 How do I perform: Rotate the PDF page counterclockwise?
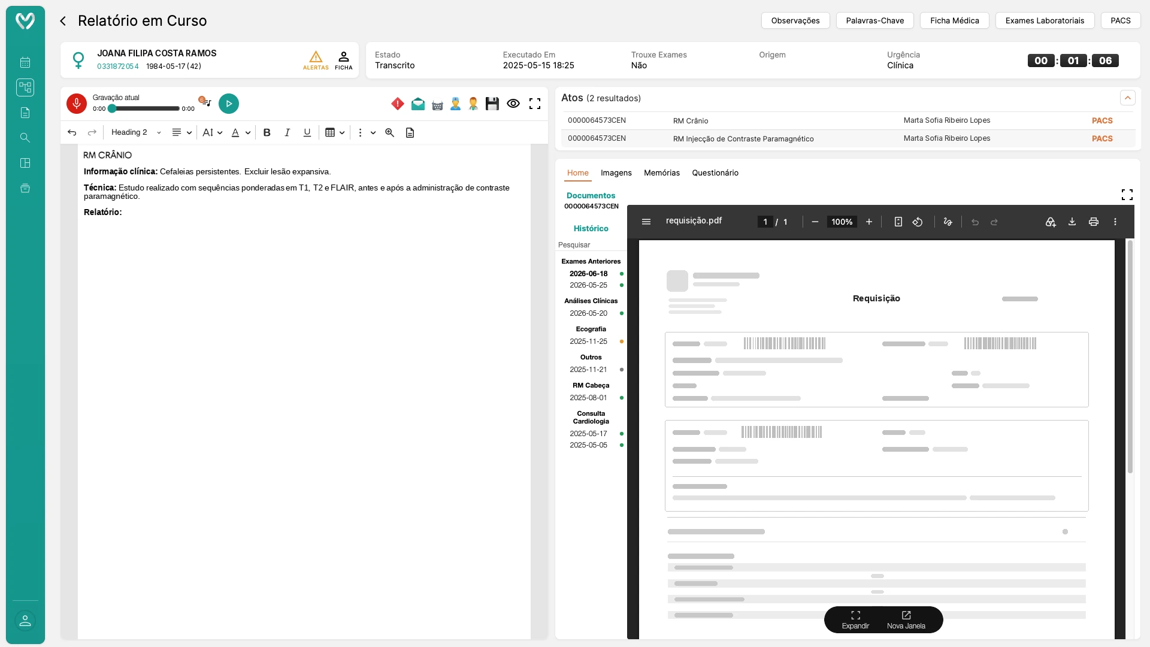pos(918,222)
